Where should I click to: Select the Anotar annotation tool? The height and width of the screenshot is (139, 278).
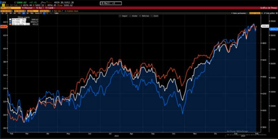tap(133, 16)
